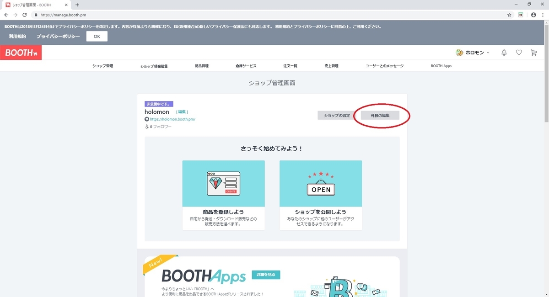549x297 pixels.
Task: Click 外観の編集 button
Action: (380, 115)
